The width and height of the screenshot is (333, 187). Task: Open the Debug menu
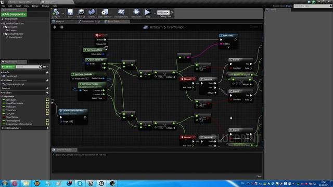pyautogui.click(x=35, y=6)
